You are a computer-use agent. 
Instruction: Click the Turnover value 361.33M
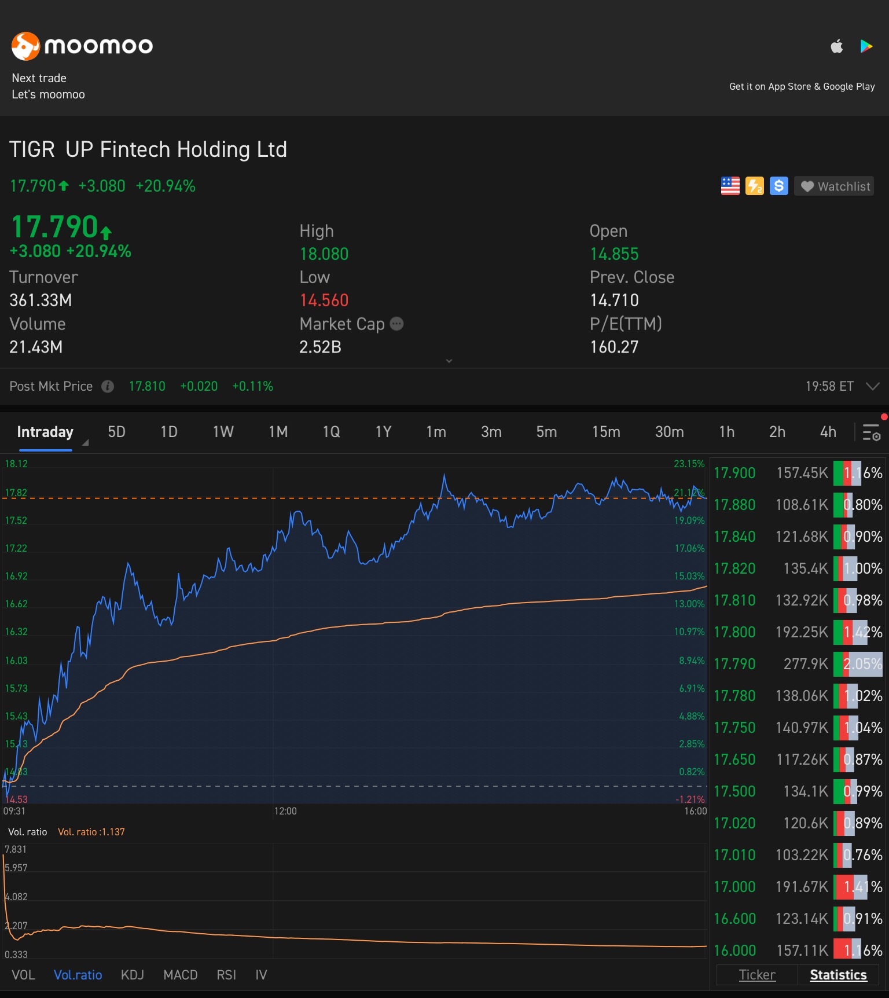41,300
